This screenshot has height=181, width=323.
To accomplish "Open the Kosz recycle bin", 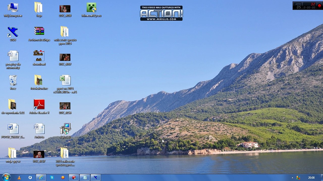I will click(13, 83).
